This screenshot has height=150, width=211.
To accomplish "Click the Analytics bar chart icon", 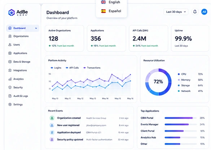I will point(10,79).
